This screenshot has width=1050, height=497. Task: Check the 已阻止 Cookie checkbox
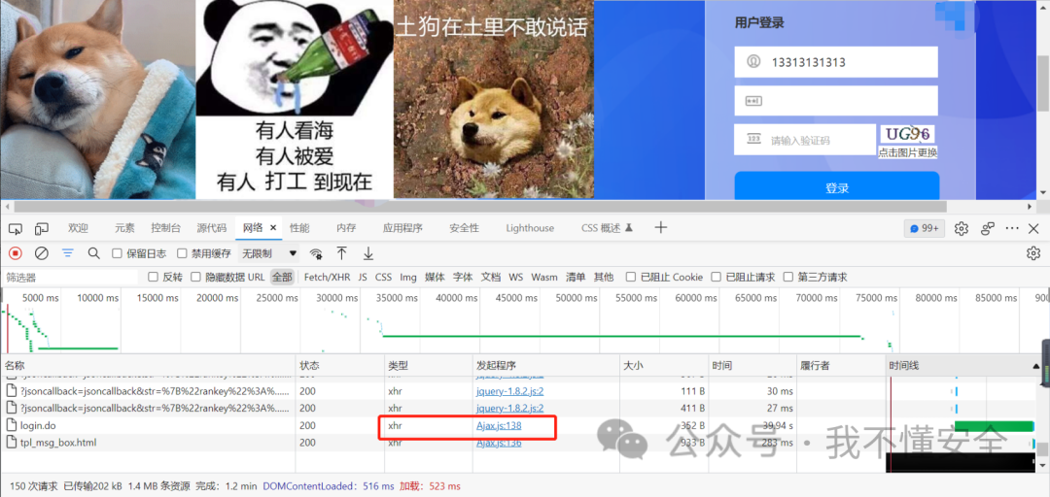coord(631,277)
